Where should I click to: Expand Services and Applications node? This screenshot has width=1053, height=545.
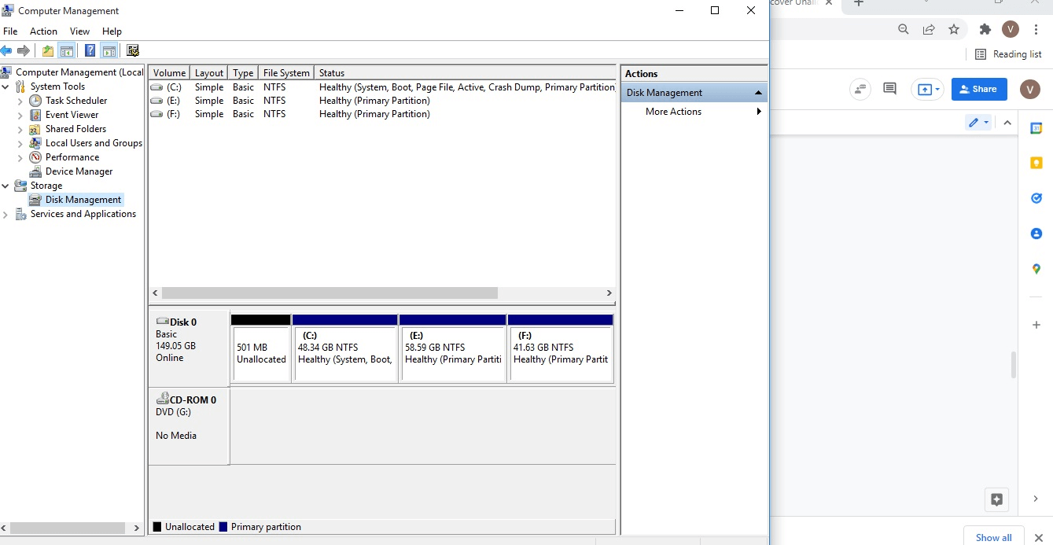pyautogui.click(x=6, y=215)
